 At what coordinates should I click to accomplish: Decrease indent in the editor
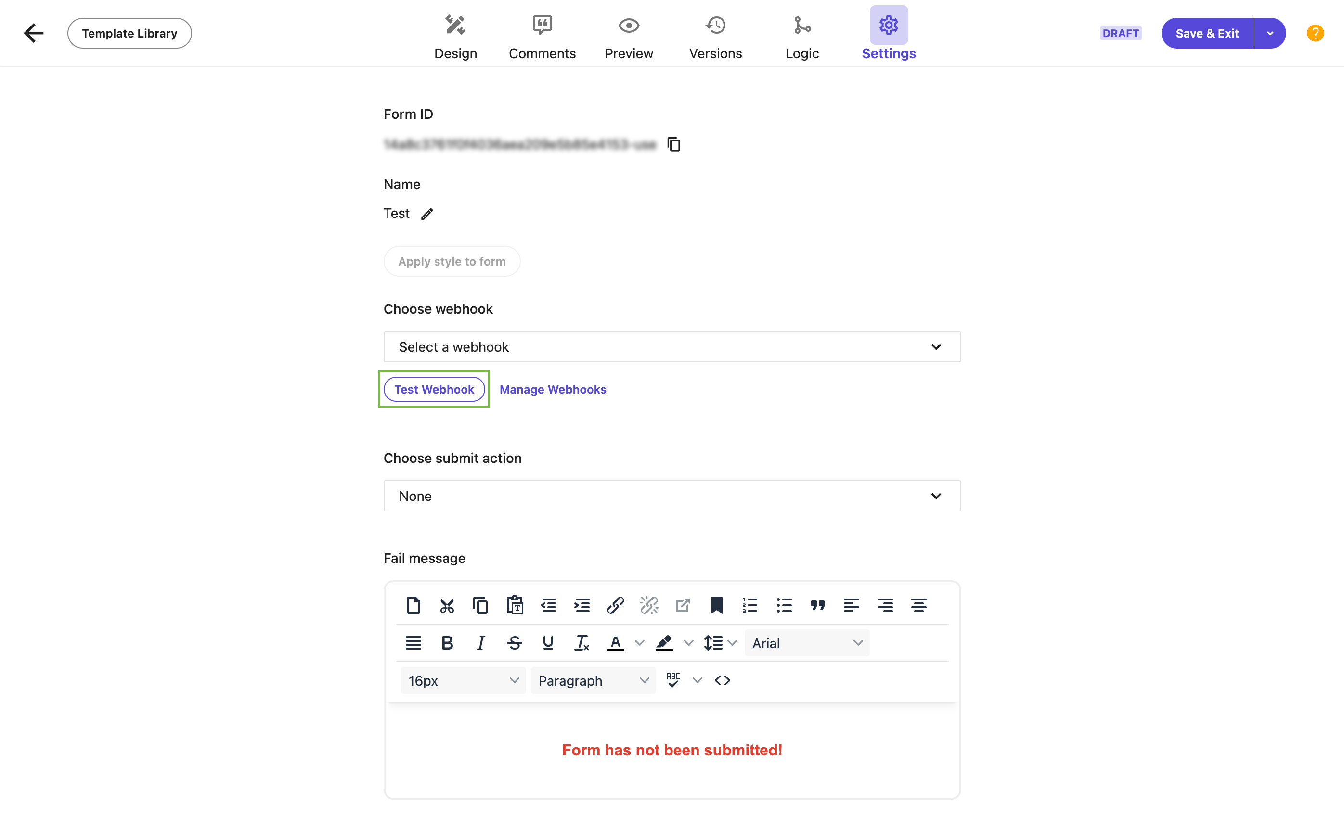(548, 605)
